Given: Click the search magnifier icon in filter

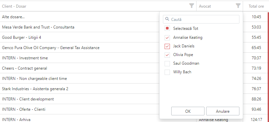Looking at the screenshot, I should (167, 19).
